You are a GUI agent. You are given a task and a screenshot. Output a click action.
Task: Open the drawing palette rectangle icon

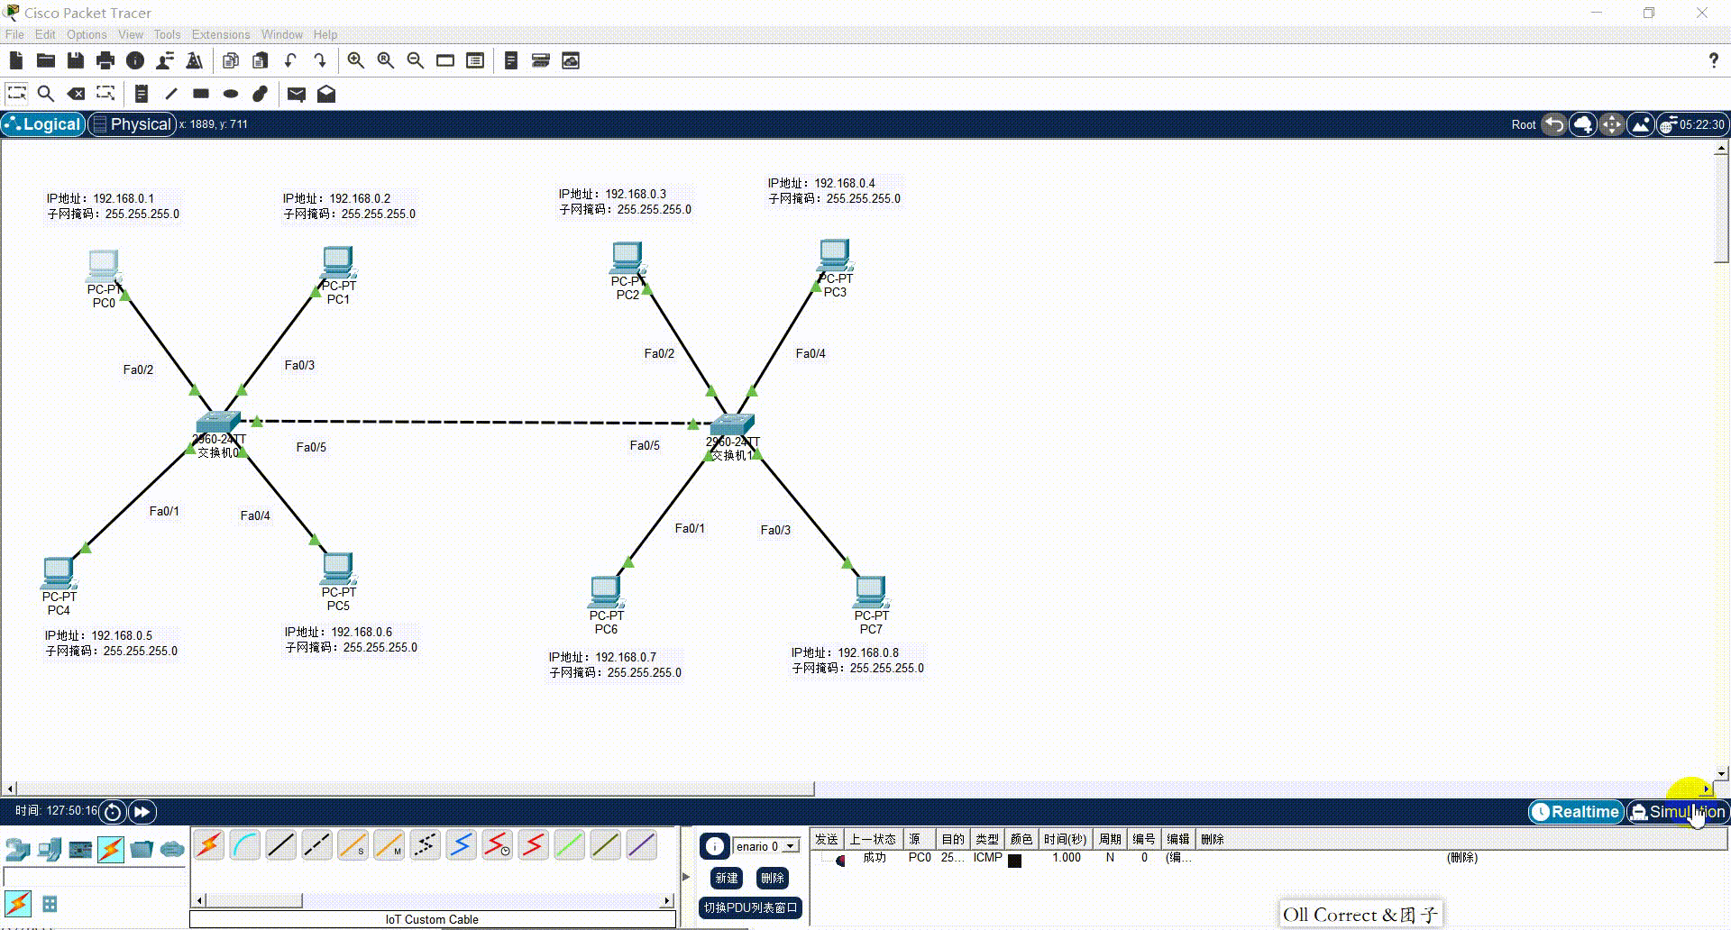point(445,60)
